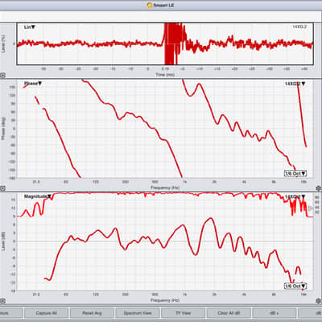Click the dB + button
This screenshot has height=322, width=322.
click(x=275, y=313)
